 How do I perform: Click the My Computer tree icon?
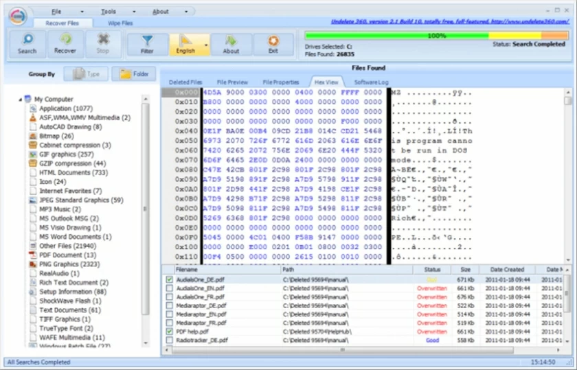click(x=28, y=99)
